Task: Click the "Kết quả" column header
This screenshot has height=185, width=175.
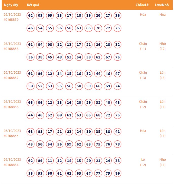Action: coord(33,5)
